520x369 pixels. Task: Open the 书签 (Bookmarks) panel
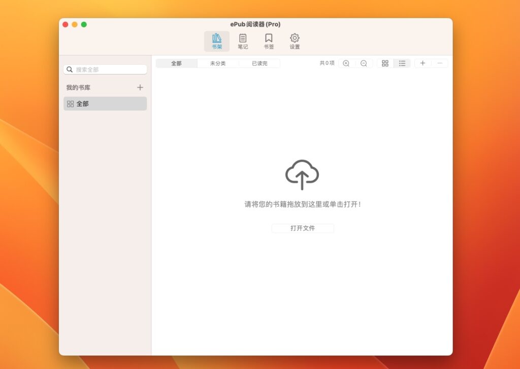pyautogui.click(x=269, y=41)
